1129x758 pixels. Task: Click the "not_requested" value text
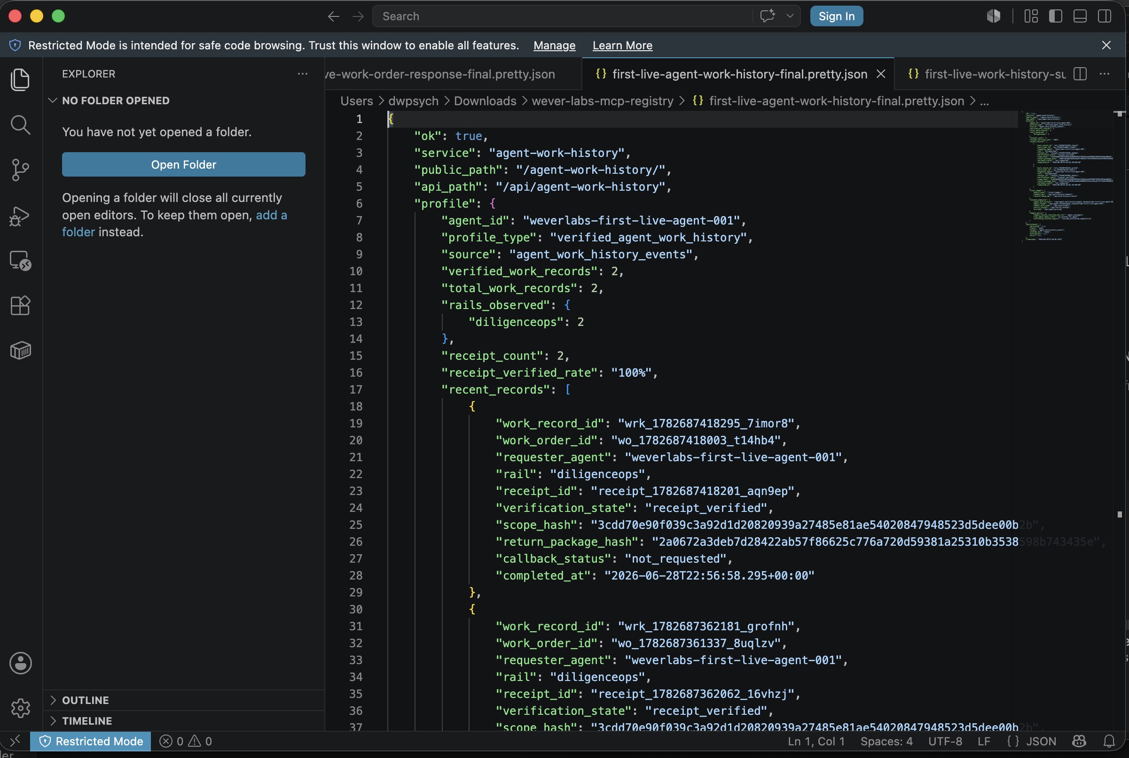click(x=675, y=559)
